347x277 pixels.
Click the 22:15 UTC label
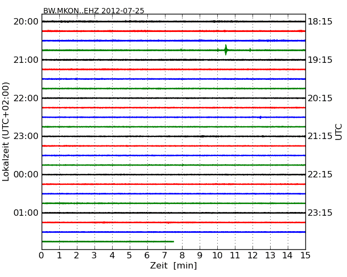(320, 175)
